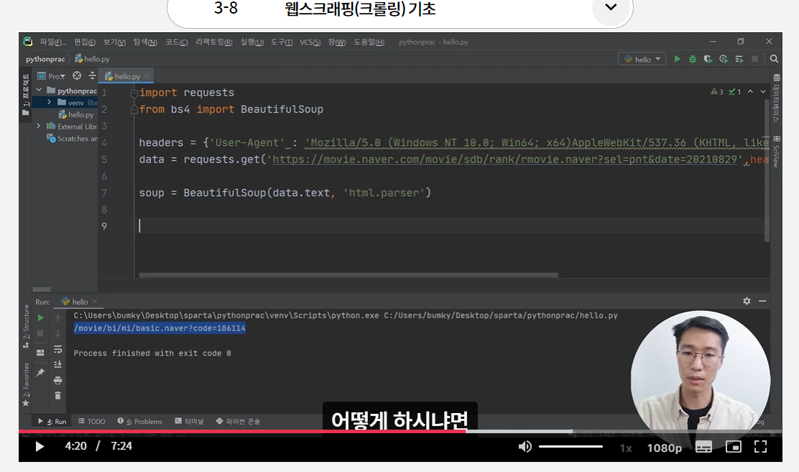Open the profiler run icon

pos(724,59)
